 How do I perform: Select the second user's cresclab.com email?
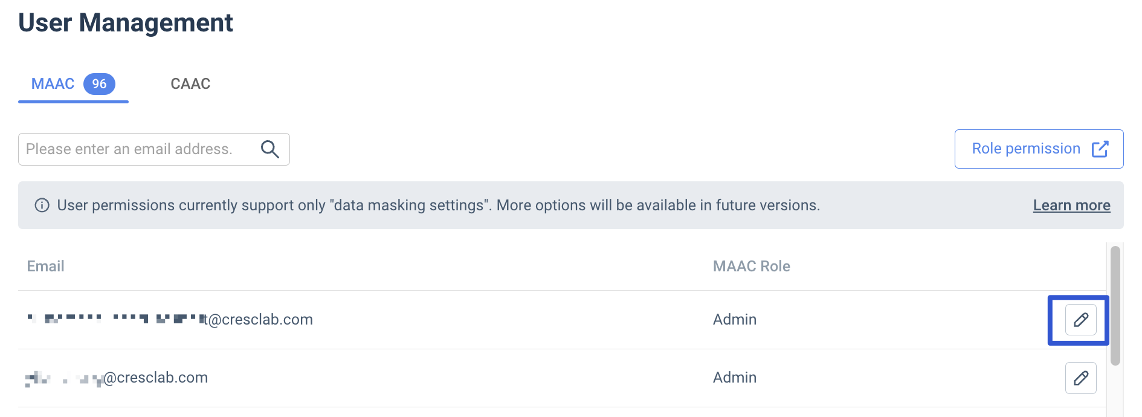[117, 378]
